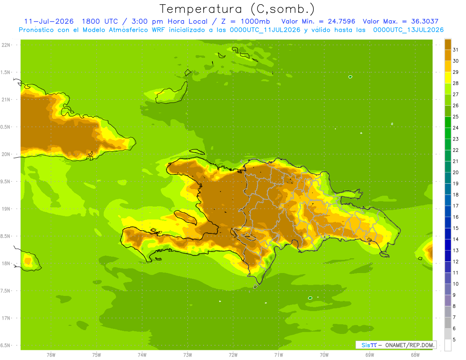Viewport: 466px width, 360px height.
Task: Click the '73W' longitude axis label
Action: pyautogui.click(x=188, y=355)
